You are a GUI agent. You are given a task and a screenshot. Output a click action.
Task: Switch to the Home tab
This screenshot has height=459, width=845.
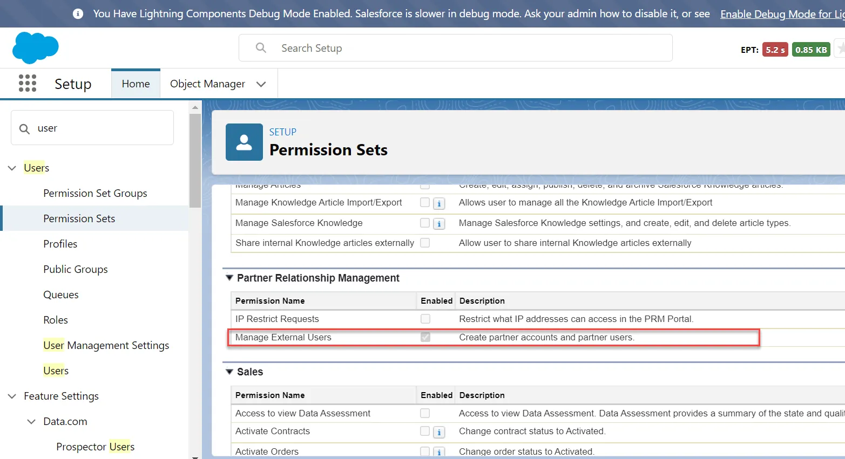point(136,83)
